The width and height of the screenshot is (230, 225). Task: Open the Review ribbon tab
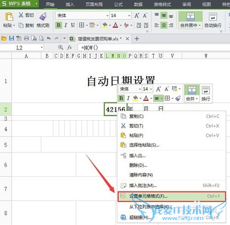point(187,4)
